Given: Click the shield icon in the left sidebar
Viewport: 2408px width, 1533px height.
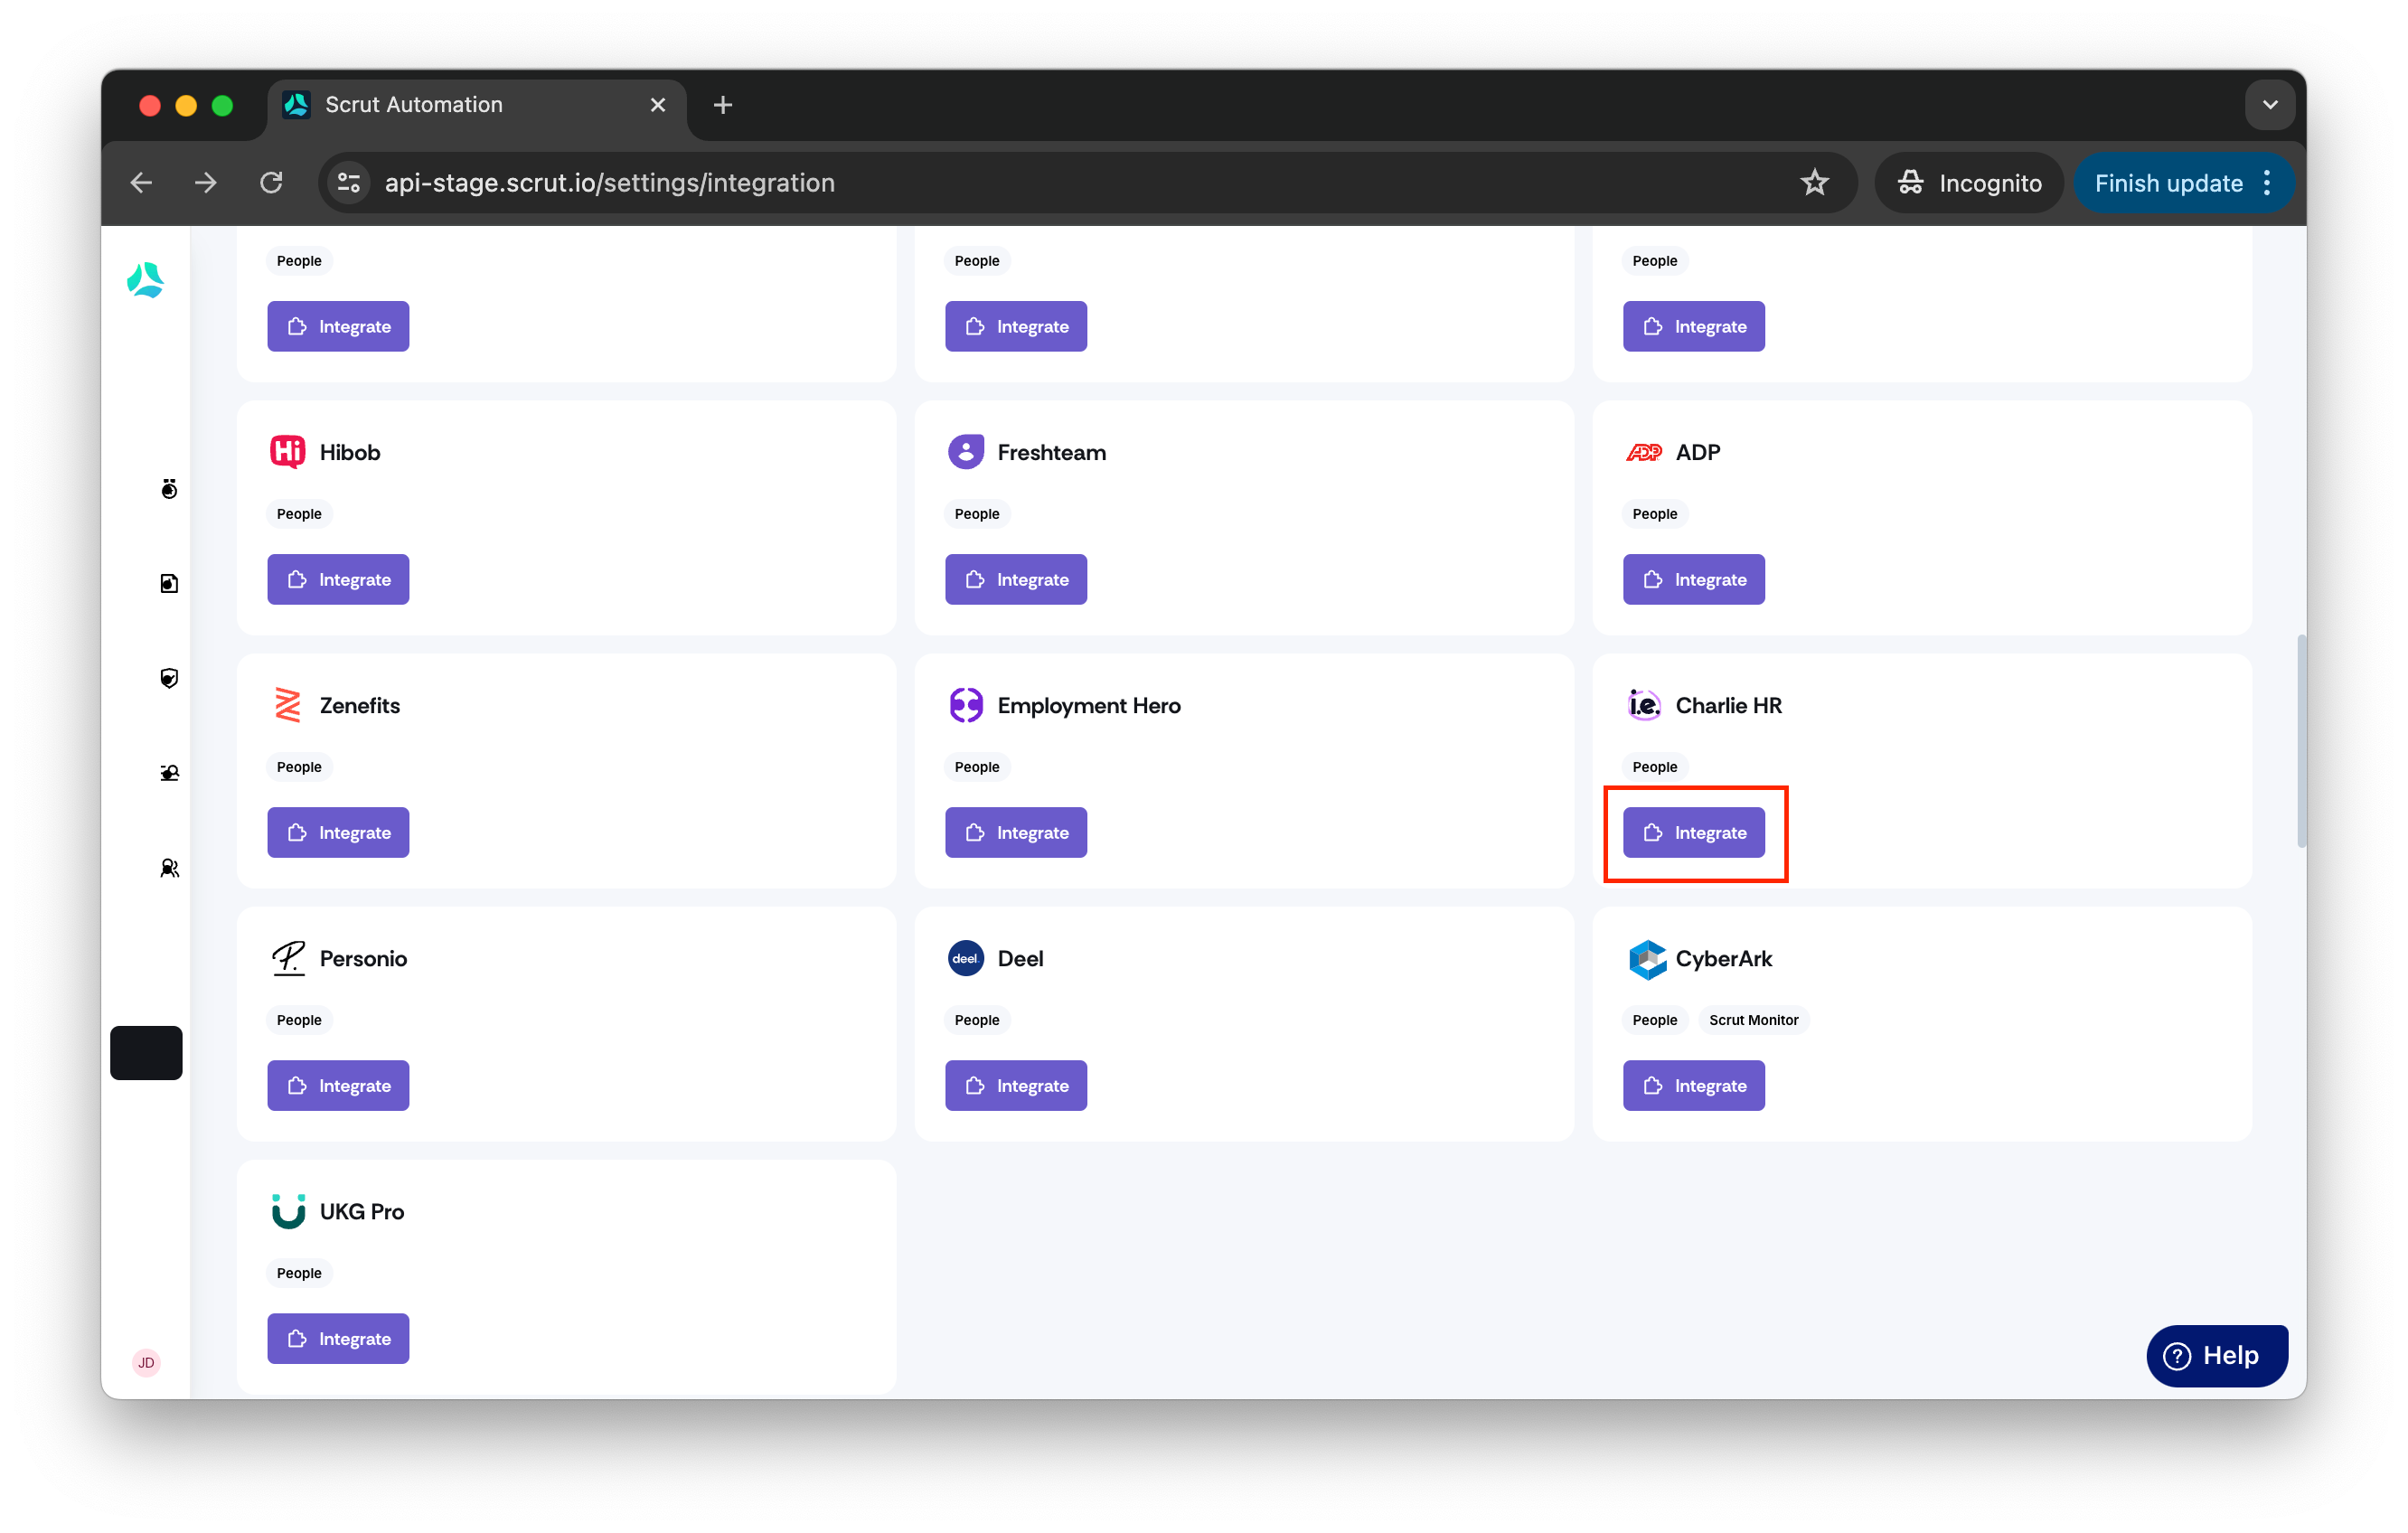Looking at the screenshot, I should (169, 678).
